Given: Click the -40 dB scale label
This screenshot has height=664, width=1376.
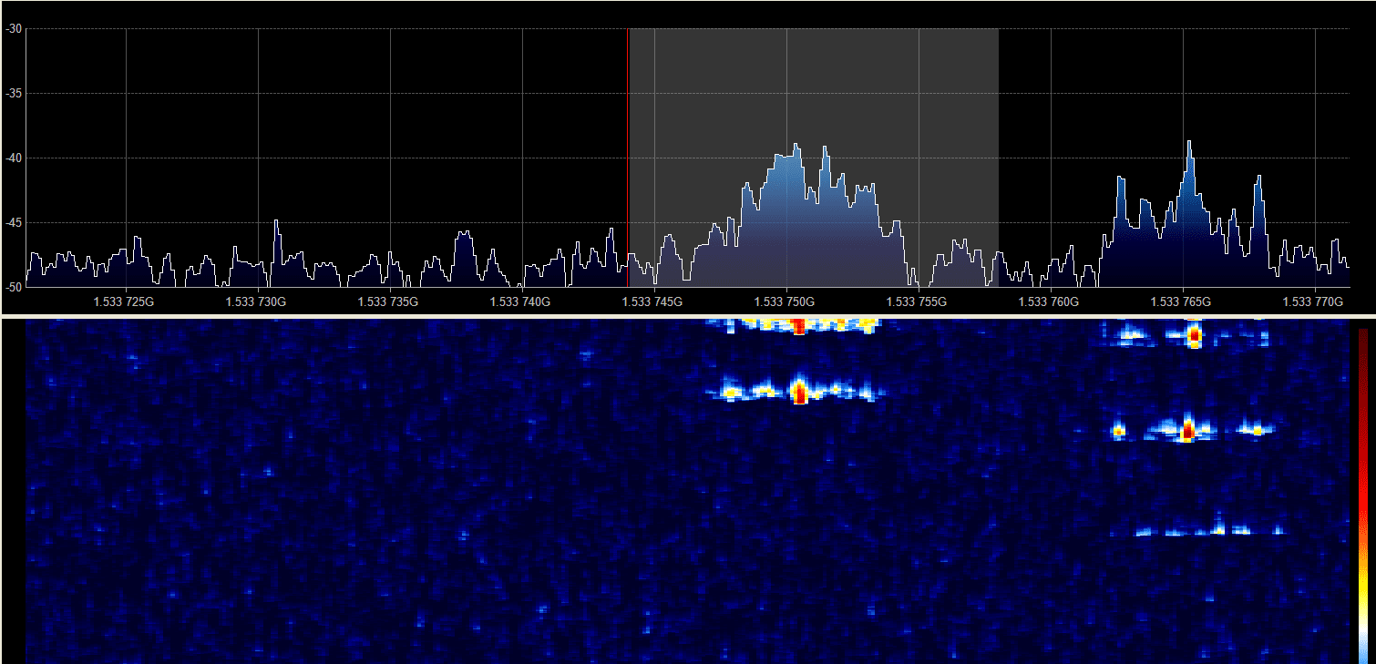Looking at the screenshot, I should point(14,158).
